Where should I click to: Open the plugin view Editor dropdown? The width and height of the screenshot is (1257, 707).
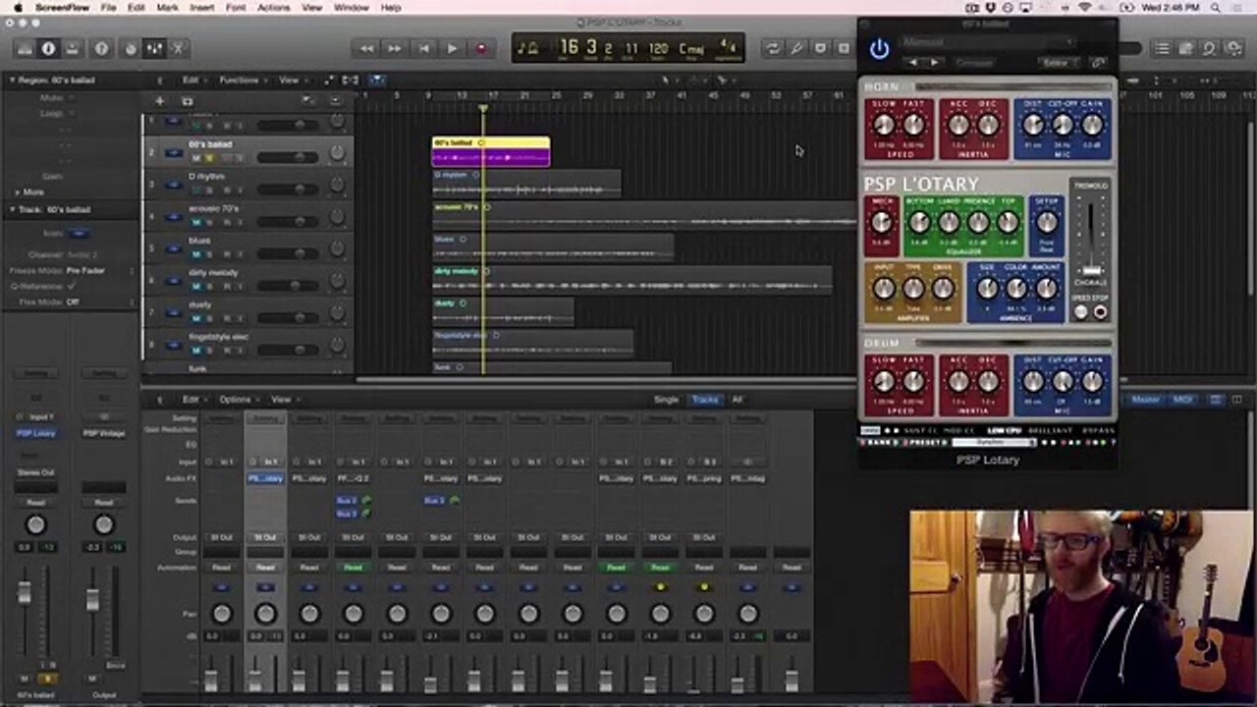[1058, 63]
